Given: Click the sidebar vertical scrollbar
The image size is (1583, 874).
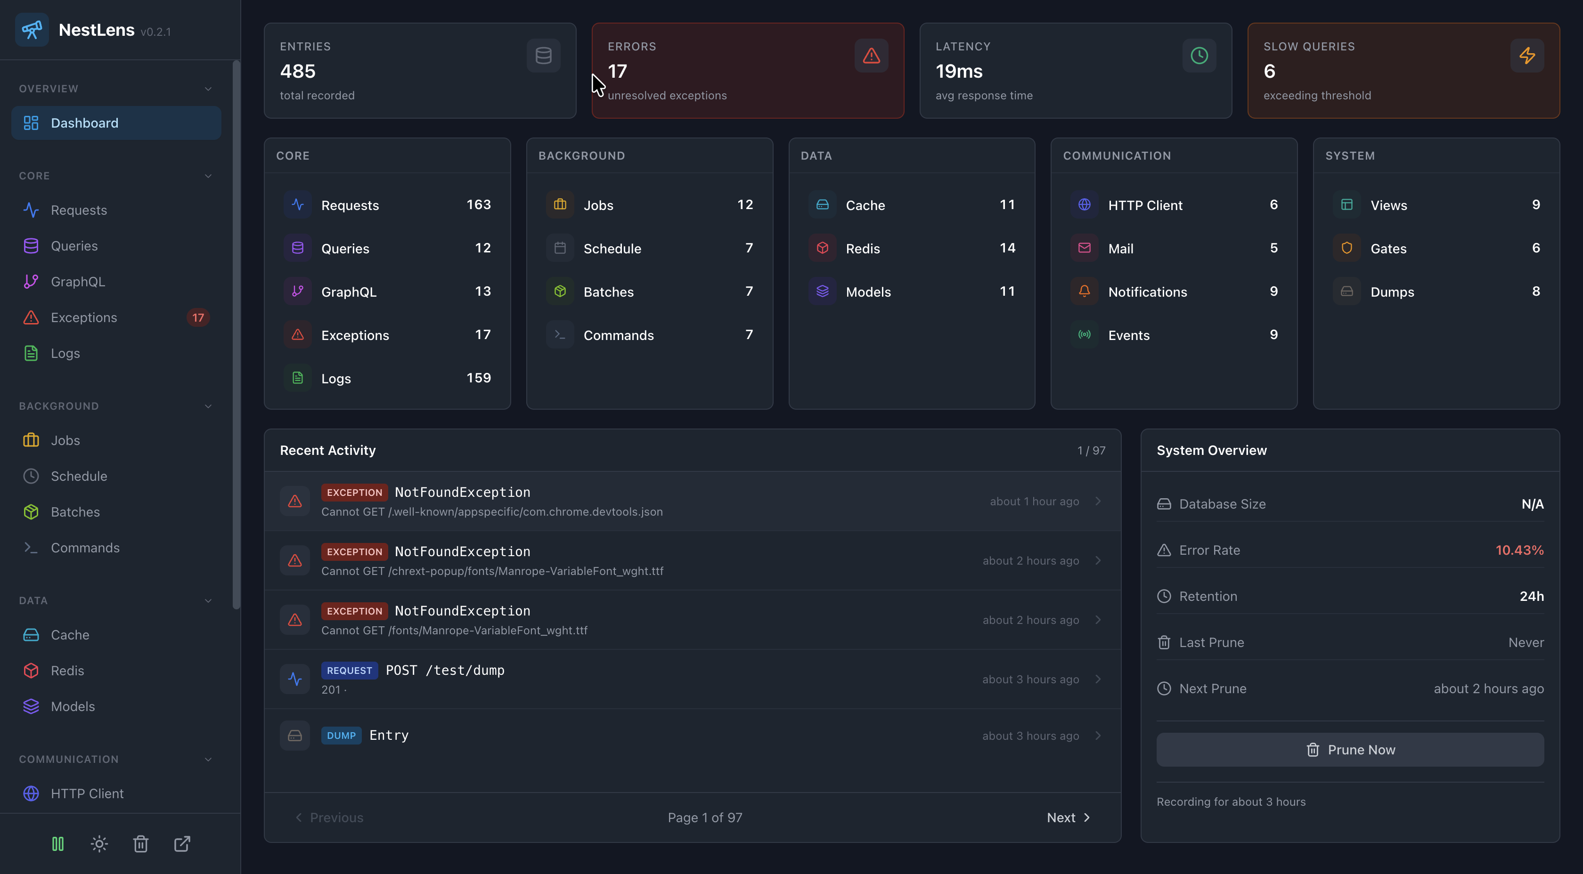Looking at the screenshot, I should click(x=236, y=335).
